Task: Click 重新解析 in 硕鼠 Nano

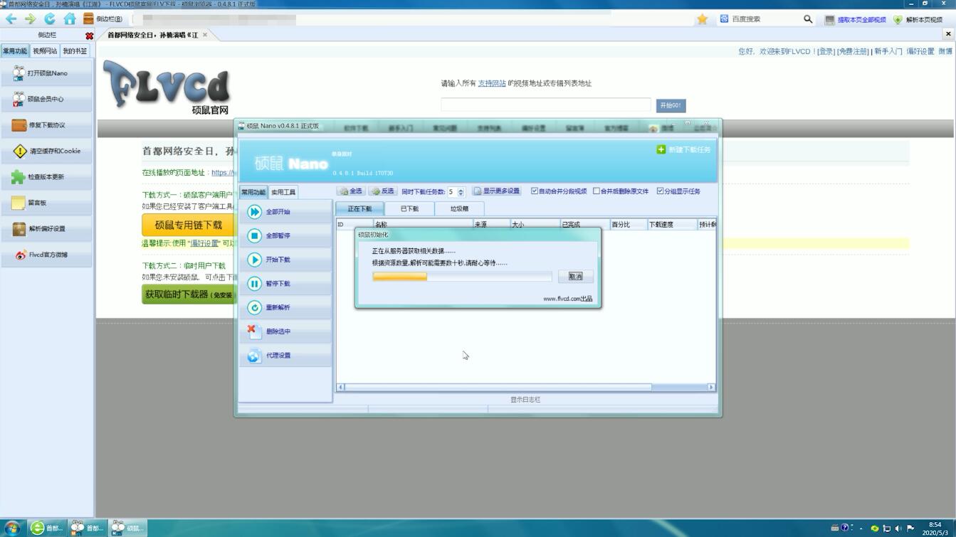Action: [285, 307]
